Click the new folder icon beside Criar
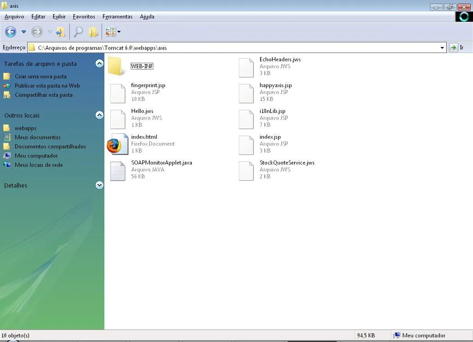473x342 pixels. click(6, 76)
